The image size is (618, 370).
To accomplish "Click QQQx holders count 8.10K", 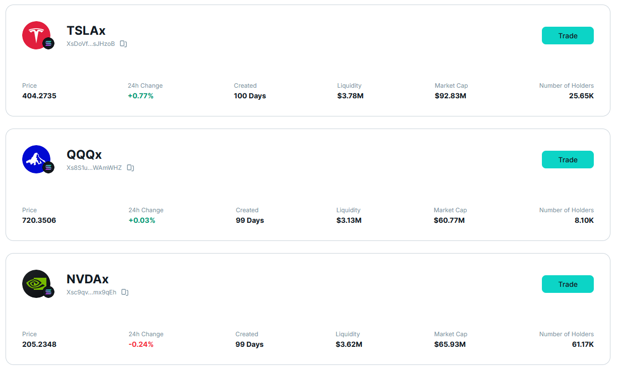I will [584, 220].
